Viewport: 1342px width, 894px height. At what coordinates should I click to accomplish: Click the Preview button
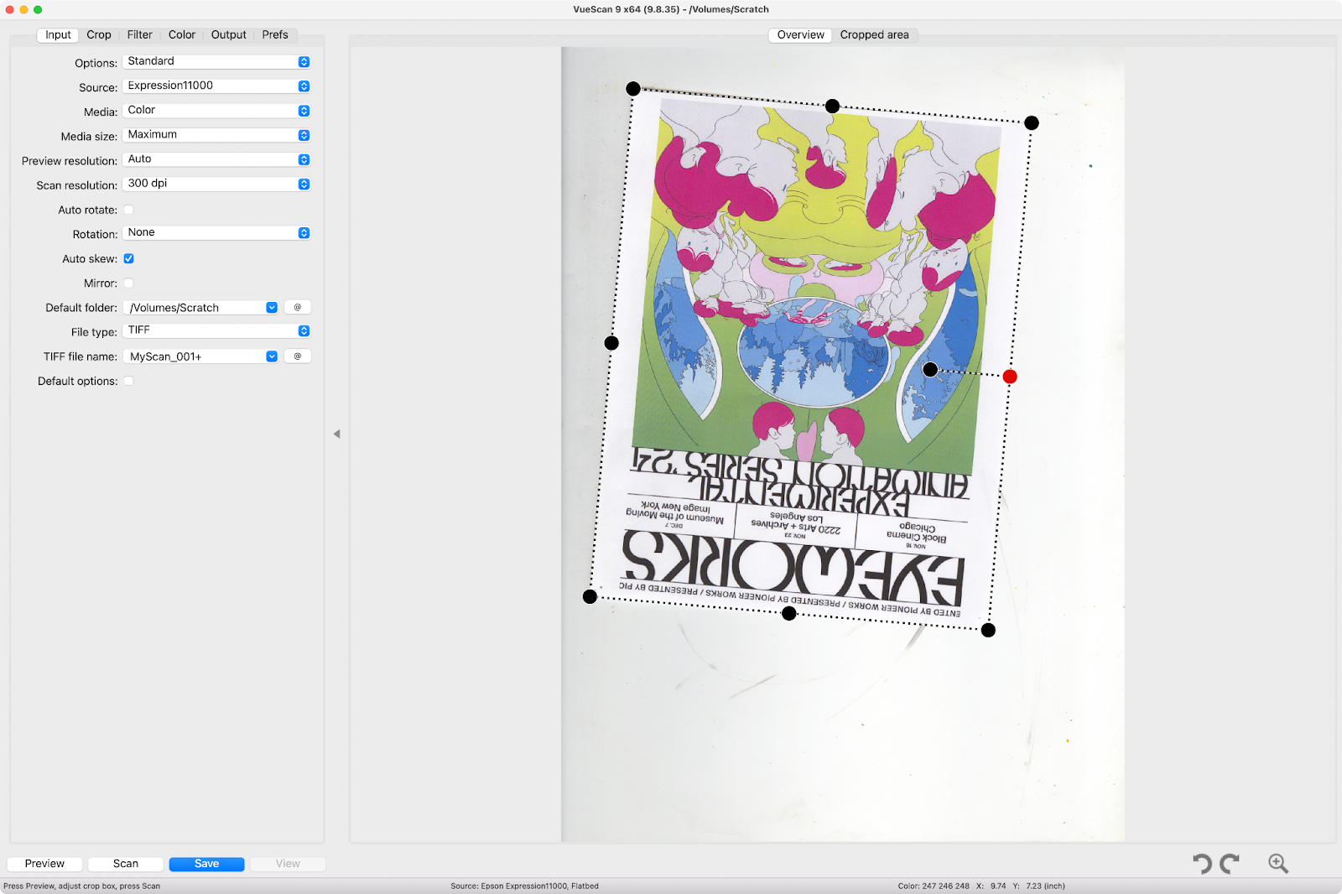44,864
